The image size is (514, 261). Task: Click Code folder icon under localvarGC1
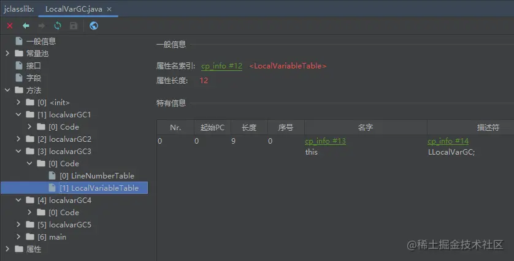point(41,127)
